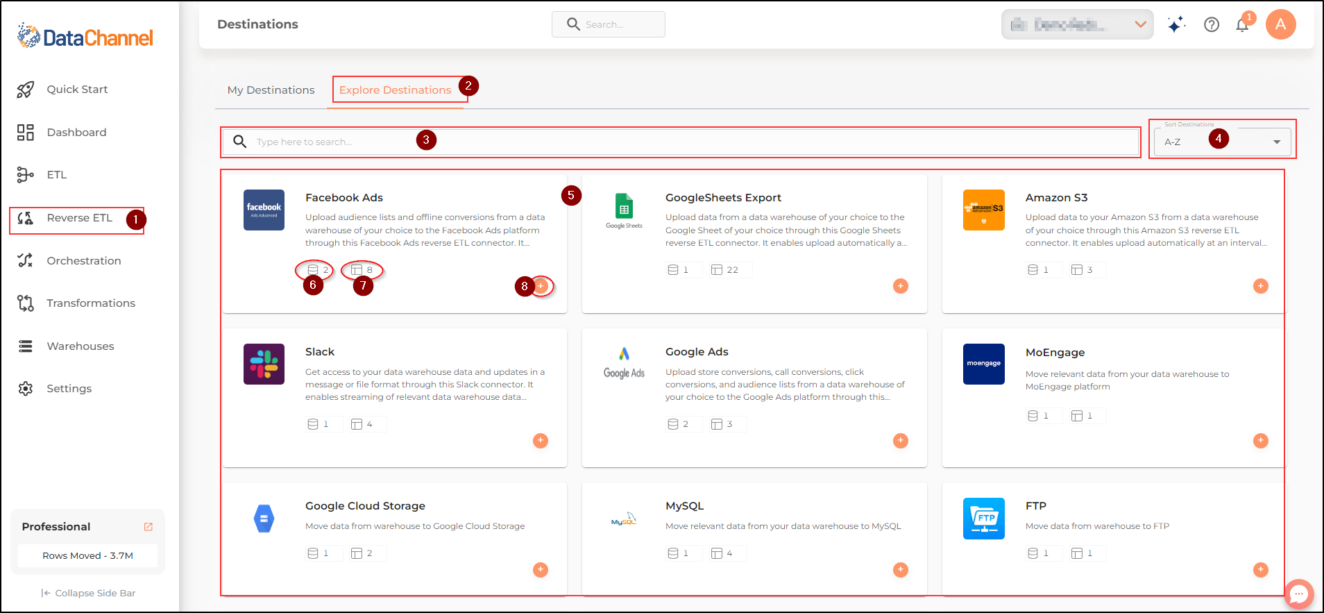
Task: Open Settings from the sidebar
Action: (69, 389)
